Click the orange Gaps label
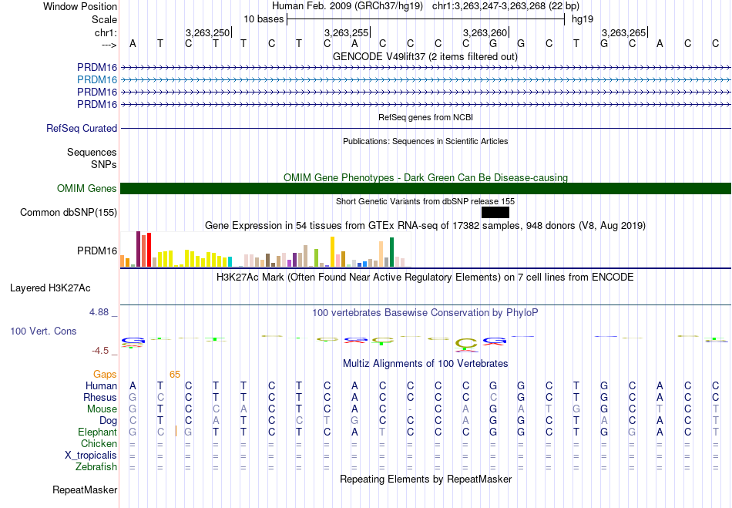The image size is (732, 508). coord(105,374)
